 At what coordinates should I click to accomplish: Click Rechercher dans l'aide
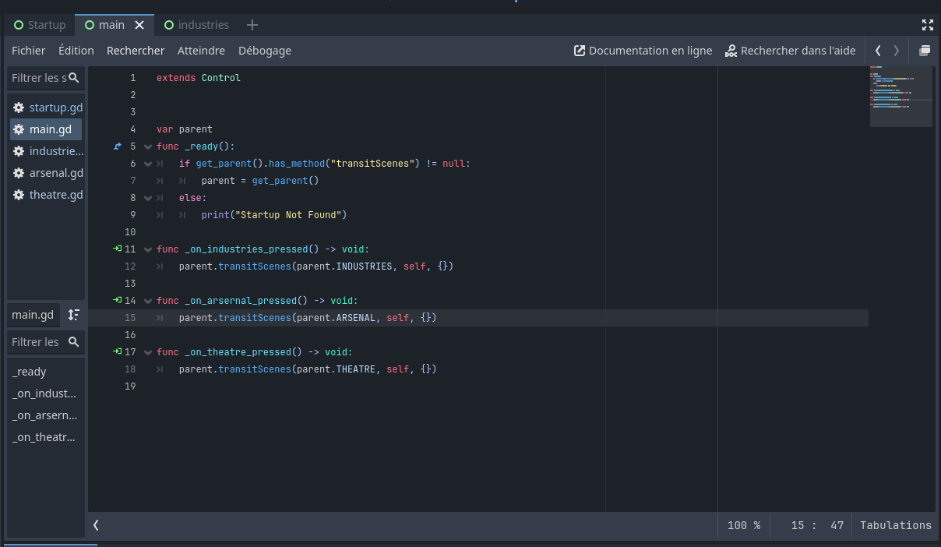pyautogui.click(x=790, y=50)
